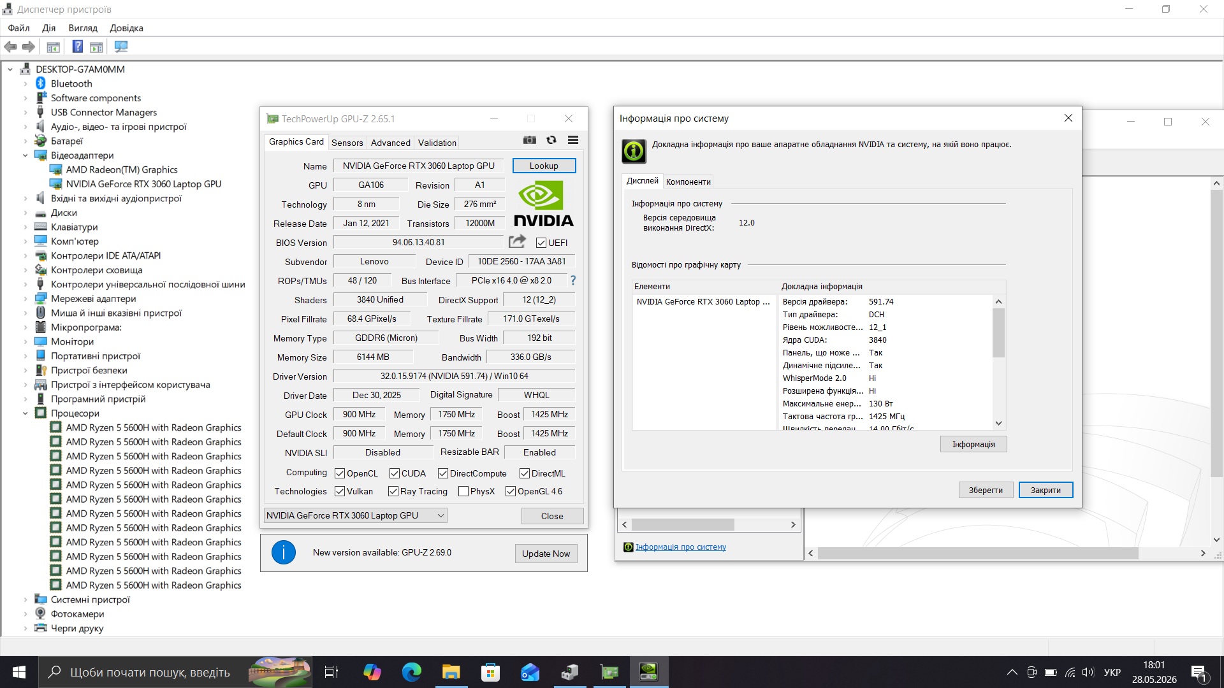Click the scan for hardware changes monitor icon

[x=120, y=47]
